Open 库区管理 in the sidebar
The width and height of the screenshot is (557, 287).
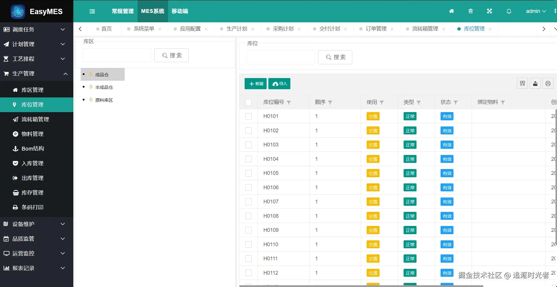pos(37,90)
